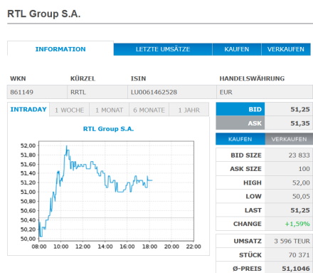Image resolution: width=313 pixels, height=273 pixels.
Task: Show the 1 WOCHE chart
Action: click(x=70, y=110)
